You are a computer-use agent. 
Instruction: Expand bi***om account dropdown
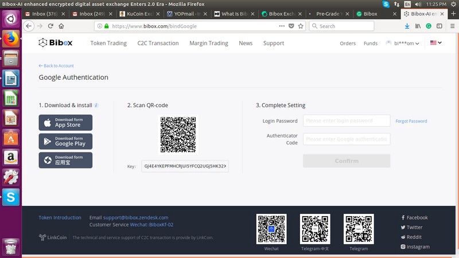(403, 44)
